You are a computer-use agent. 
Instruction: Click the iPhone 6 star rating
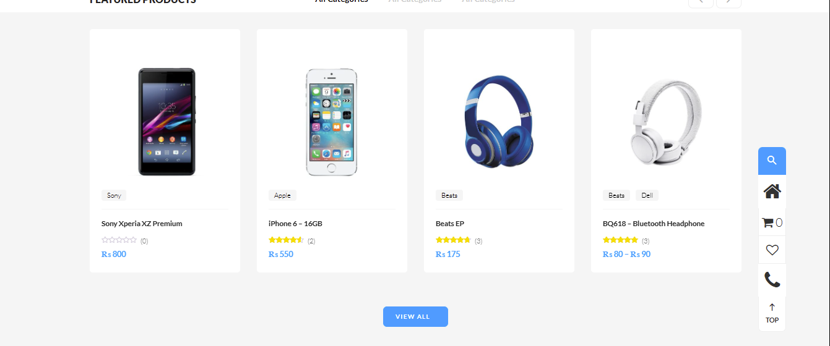[286, 240]
